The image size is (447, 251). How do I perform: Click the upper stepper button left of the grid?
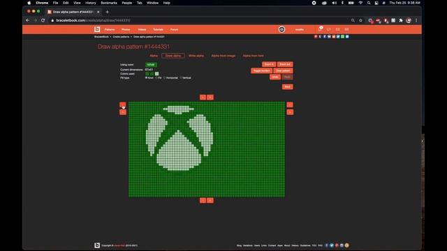[123, 105]
